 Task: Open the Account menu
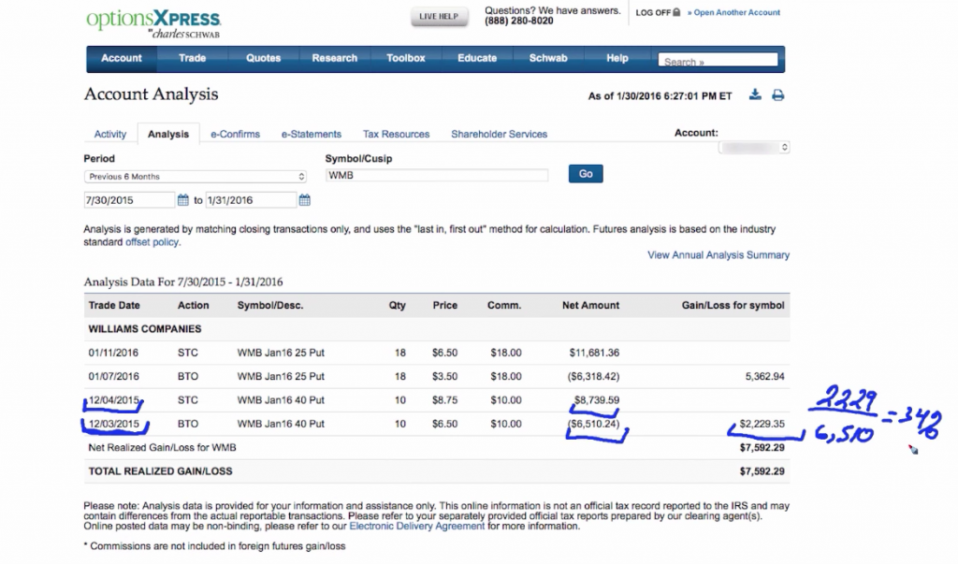click(x=121, y=58)
